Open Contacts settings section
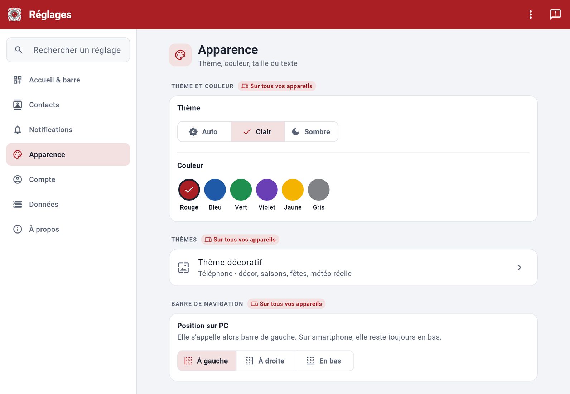570x394 pixels. click(x=68, y=105)
